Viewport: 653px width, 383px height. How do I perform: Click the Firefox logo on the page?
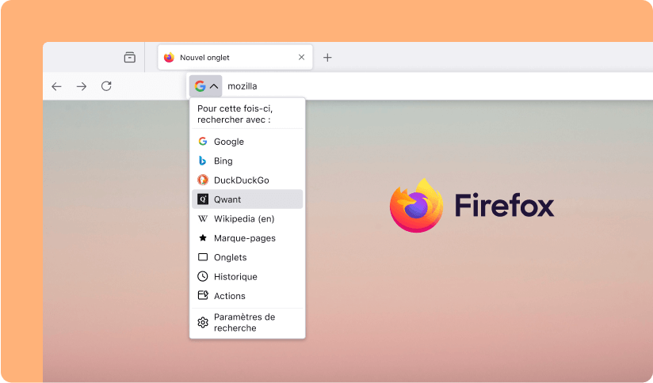(x=472, y=205)
